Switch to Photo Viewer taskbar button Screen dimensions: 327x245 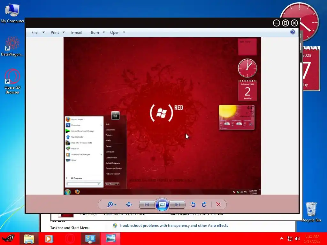coord(111,239)
